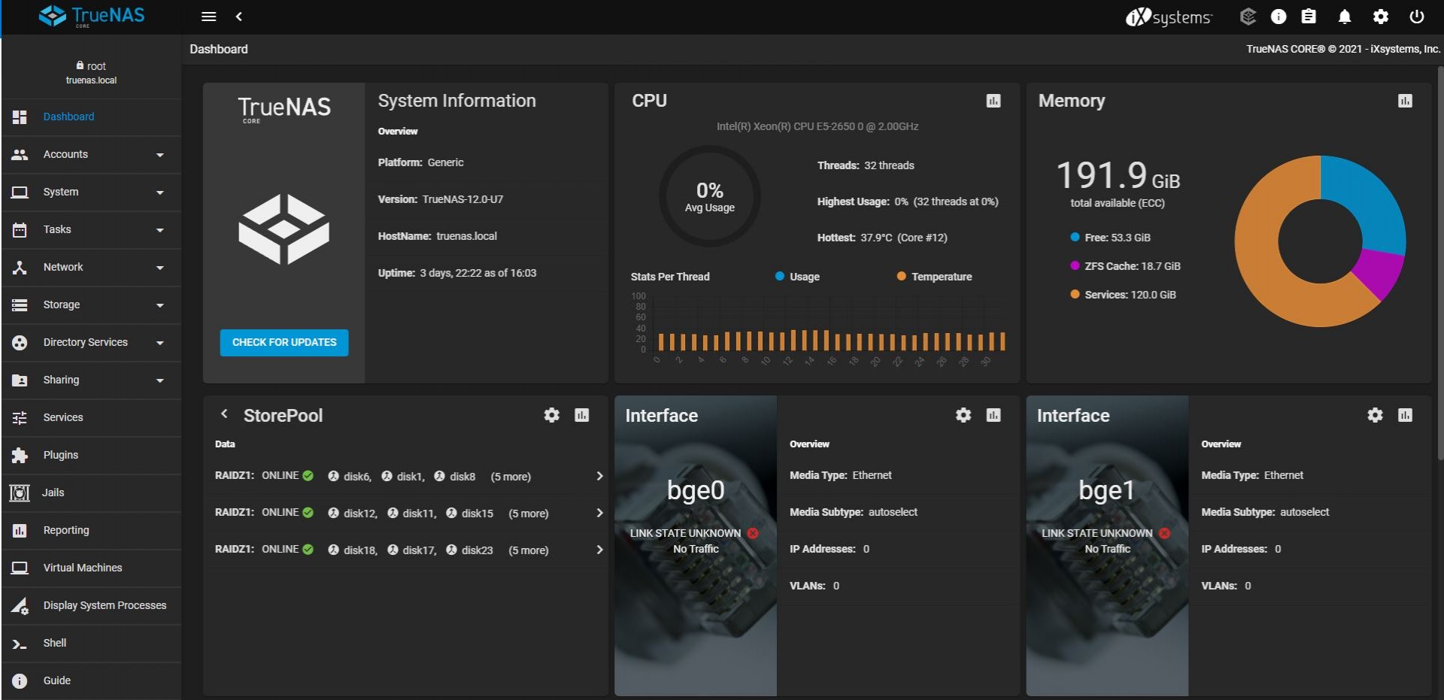
Task: Click the copyright iXsystems, Inc. text
Action: pos(1343,49)
